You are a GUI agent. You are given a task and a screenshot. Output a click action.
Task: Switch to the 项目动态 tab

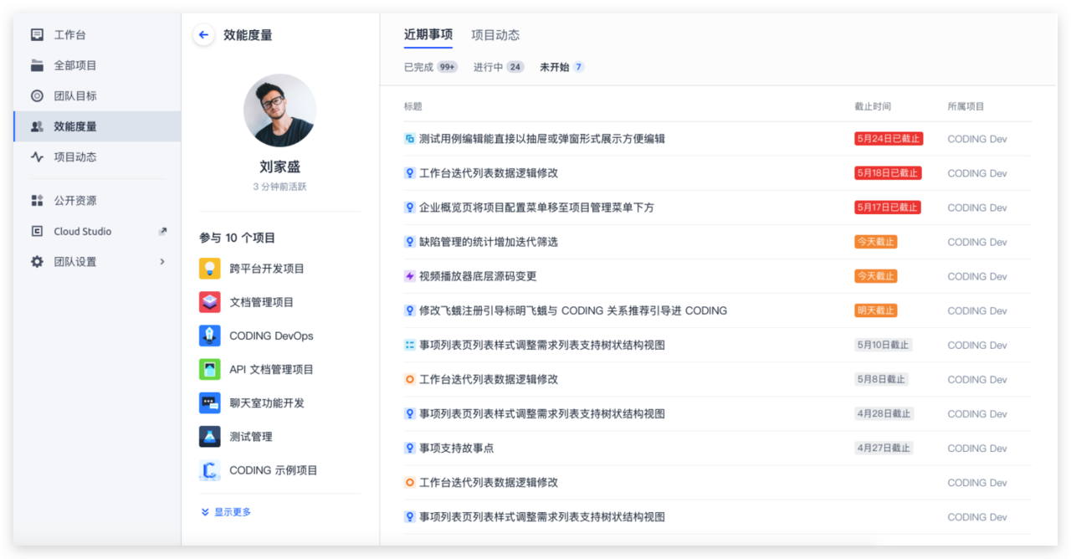[495, 35]
